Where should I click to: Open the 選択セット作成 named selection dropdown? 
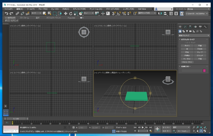click(147, 13)
